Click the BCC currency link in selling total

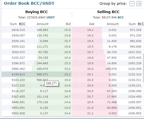(121, 18)
